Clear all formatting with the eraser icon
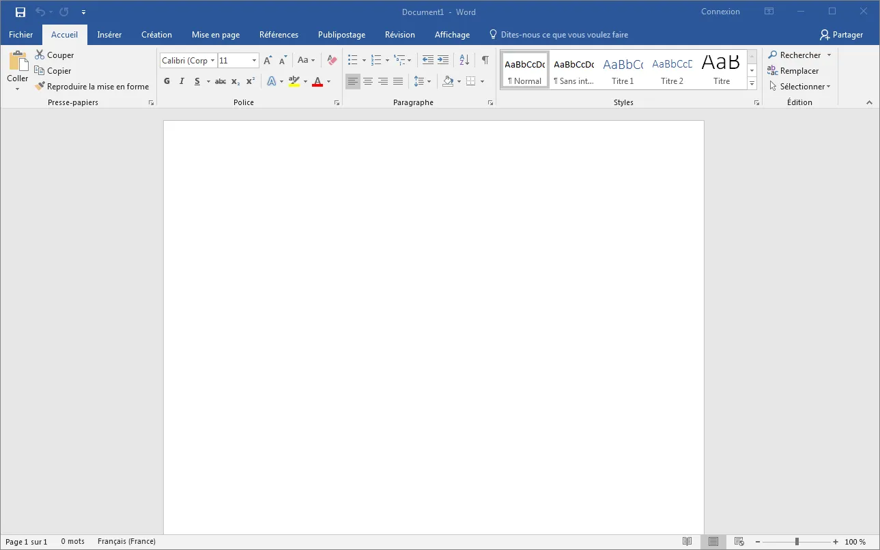Screen dimensions: 880x550 tap(332, 61)
